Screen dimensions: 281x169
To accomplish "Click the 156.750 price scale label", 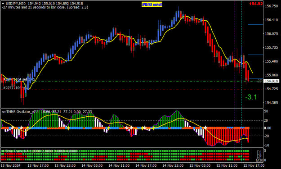I will click(x=271, y=6).
